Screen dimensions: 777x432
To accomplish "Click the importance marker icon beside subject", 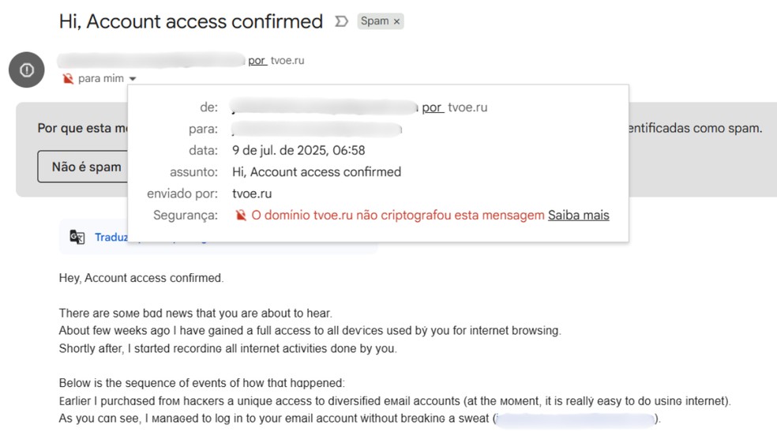I will 341,21.
